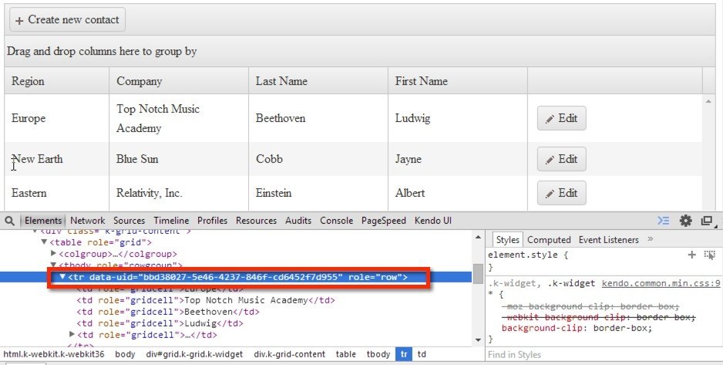Switch to the Sources tab
The image size is (723, 365).
[x=129, y=221]
